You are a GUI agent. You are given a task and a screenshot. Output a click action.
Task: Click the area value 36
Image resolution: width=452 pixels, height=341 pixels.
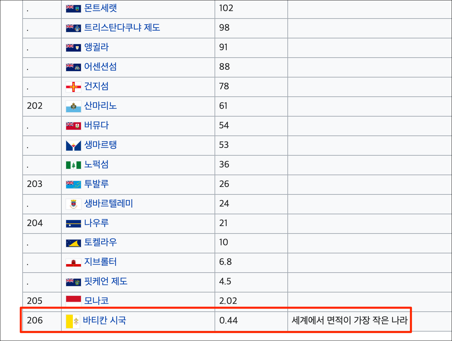tap(224, 164)
